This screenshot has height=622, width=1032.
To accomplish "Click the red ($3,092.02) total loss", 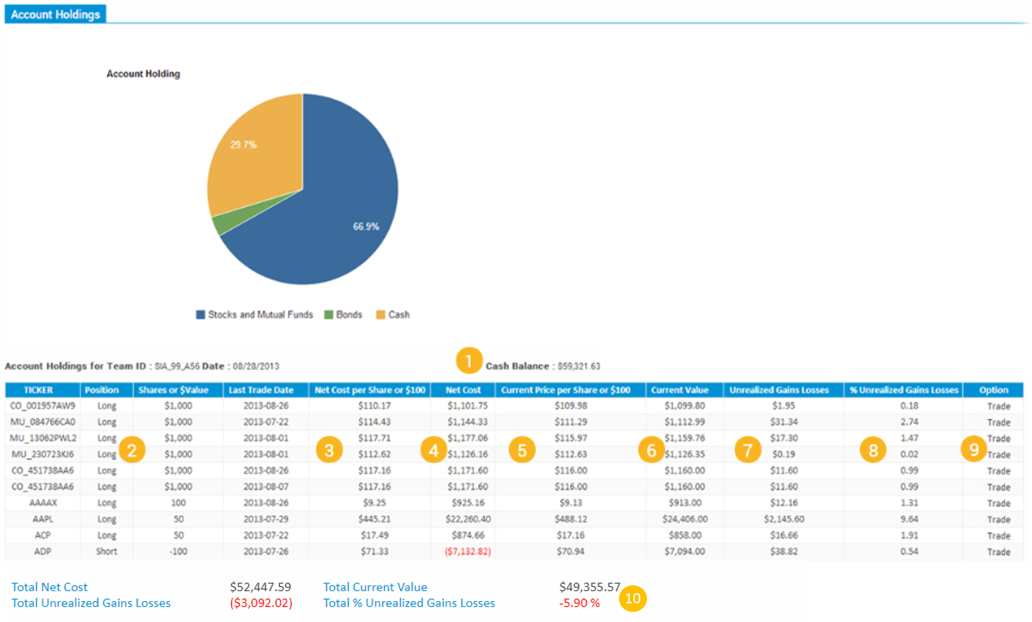I will [261, 603].
